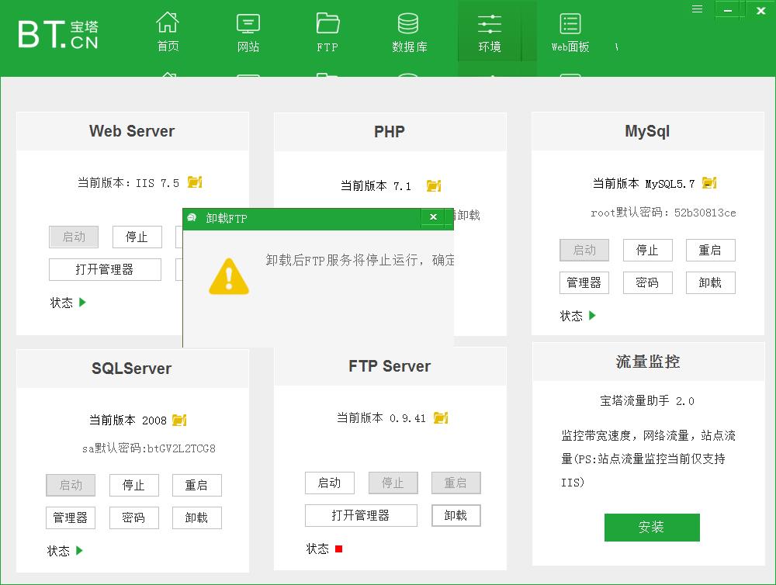The width and height of the screenshot is (776, 585).
Task: Restart MySql with 重启 button
Action: [710, 250]
